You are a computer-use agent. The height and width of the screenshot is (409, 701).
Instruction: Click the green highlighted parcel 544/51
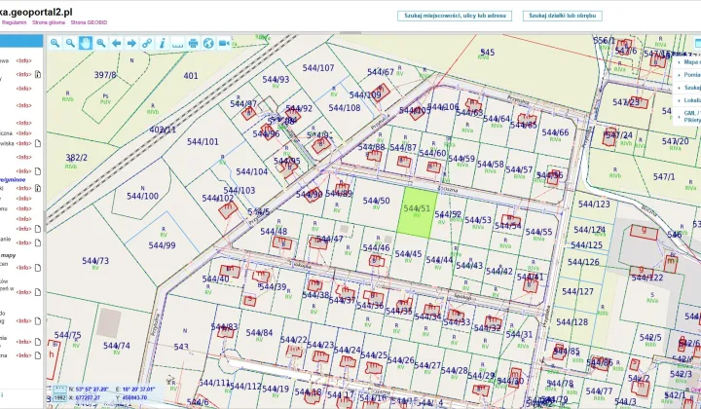tap(417, 212)
